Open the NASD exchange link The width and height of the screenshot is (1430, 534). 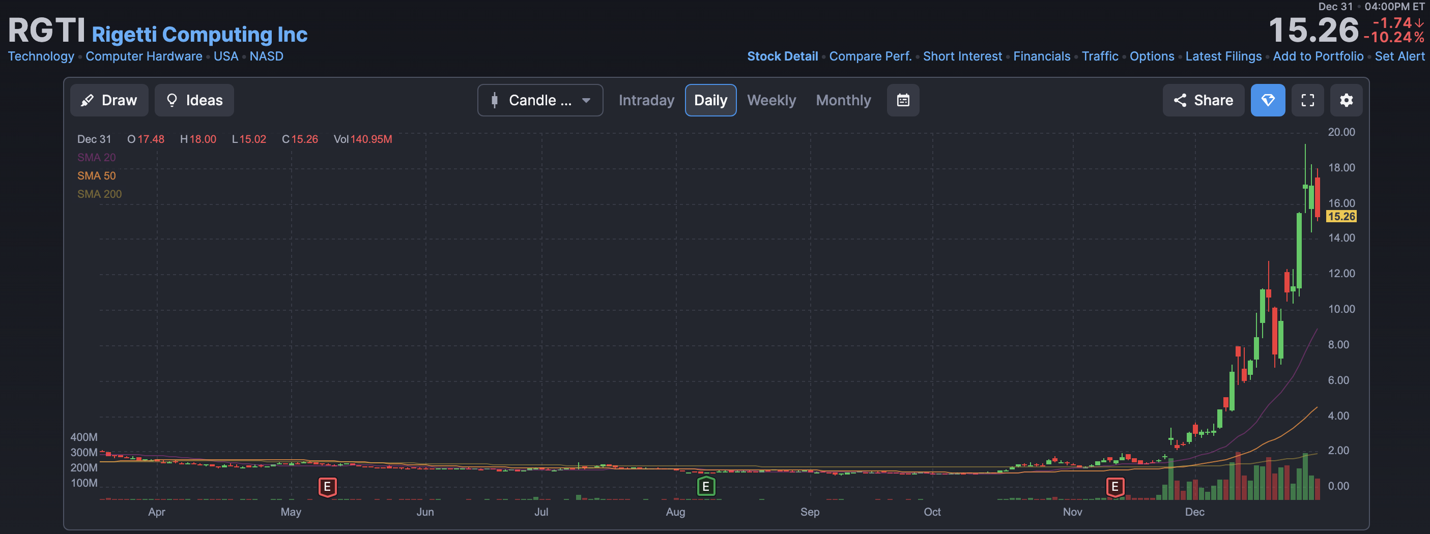[267, 56]
